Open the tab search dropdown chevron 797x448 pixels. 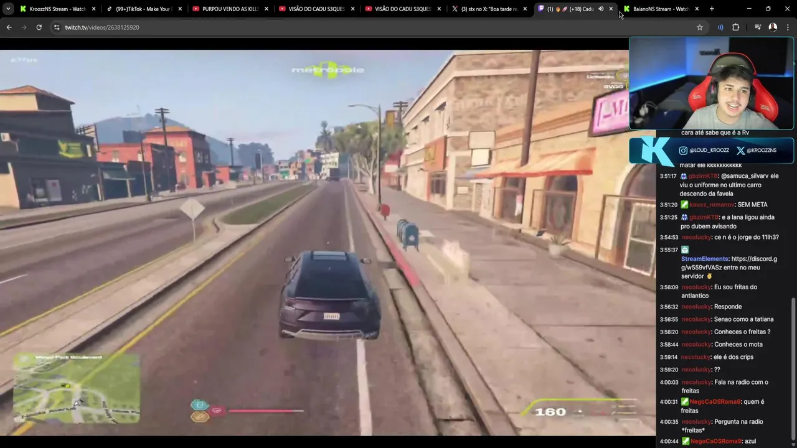point(7,9)
